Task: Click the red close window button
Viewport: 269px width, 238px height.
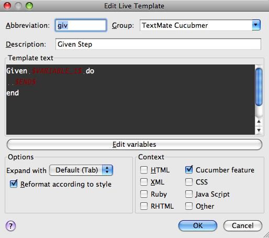Action: click(x=7, y=6)
